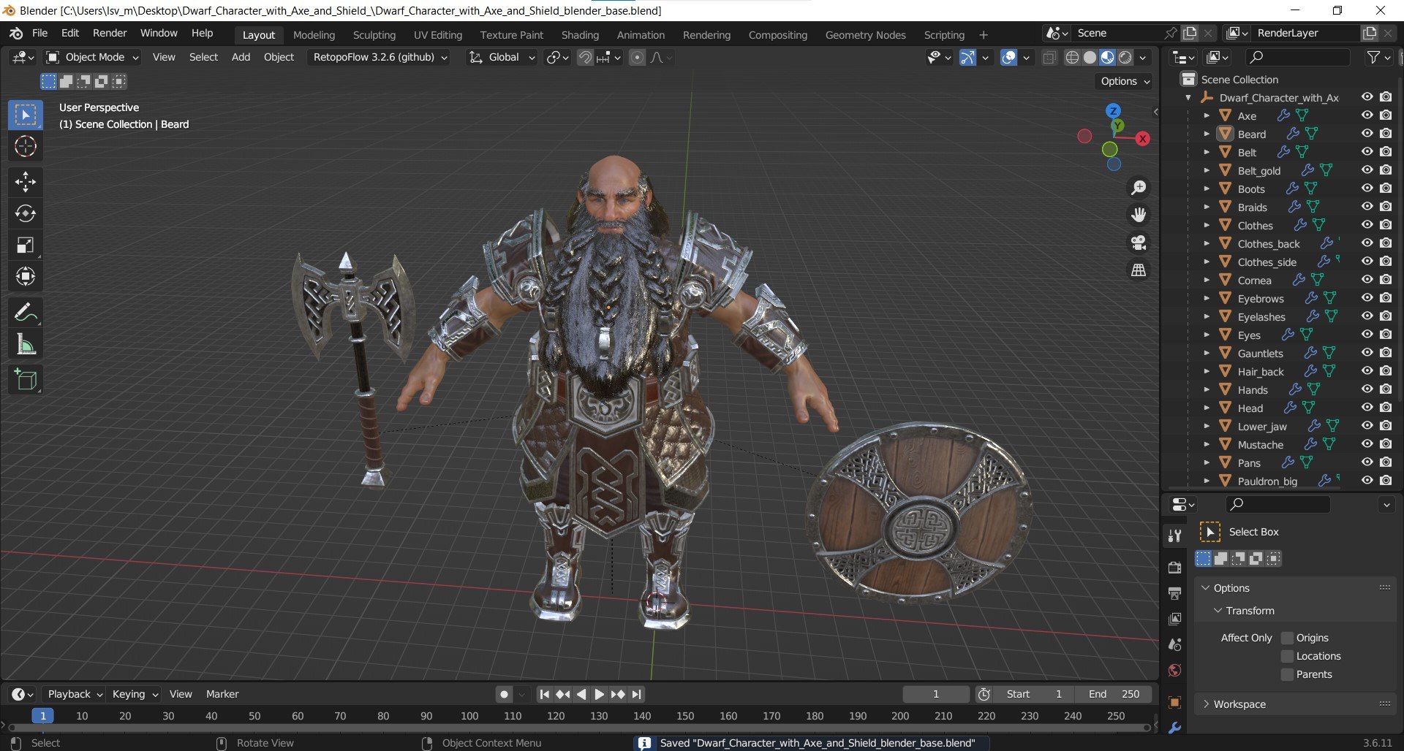This screenshot has width=1404, height=751.
Task: Choose the Measure tool
Action: point(26,344)
